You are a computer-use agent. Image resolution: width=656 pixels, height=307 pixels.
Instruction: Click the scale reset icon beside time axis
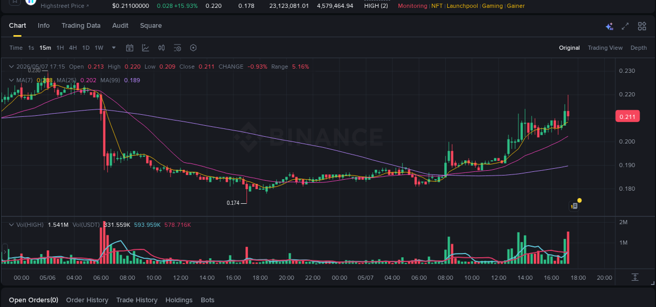[x=635, y=277]
